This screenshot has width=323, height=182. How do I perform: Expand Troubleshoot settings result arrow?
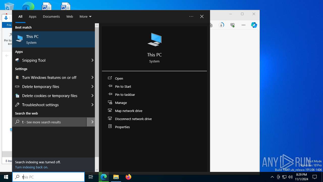point(92,105)
